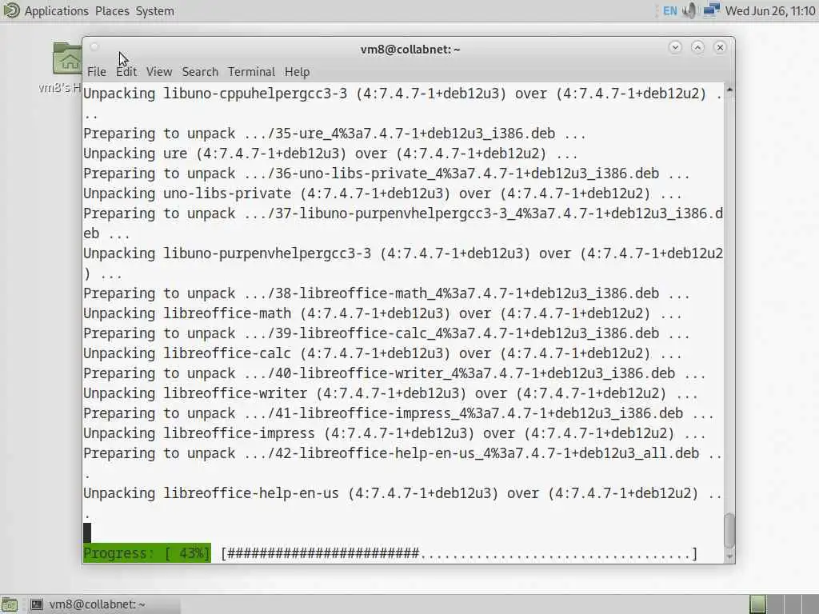Open the terminal Search menu
The height and width of the screenshot is (614, 819).
[200, 71]
